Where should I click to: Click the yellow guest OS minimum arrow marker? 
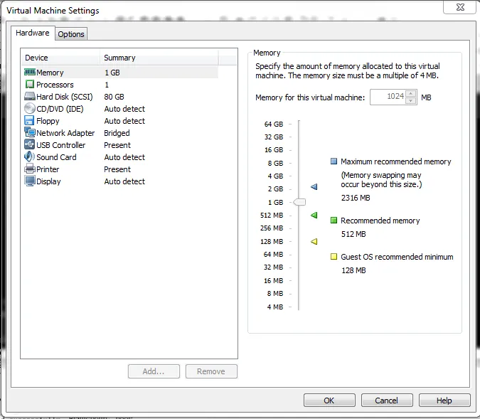(314, 241)
